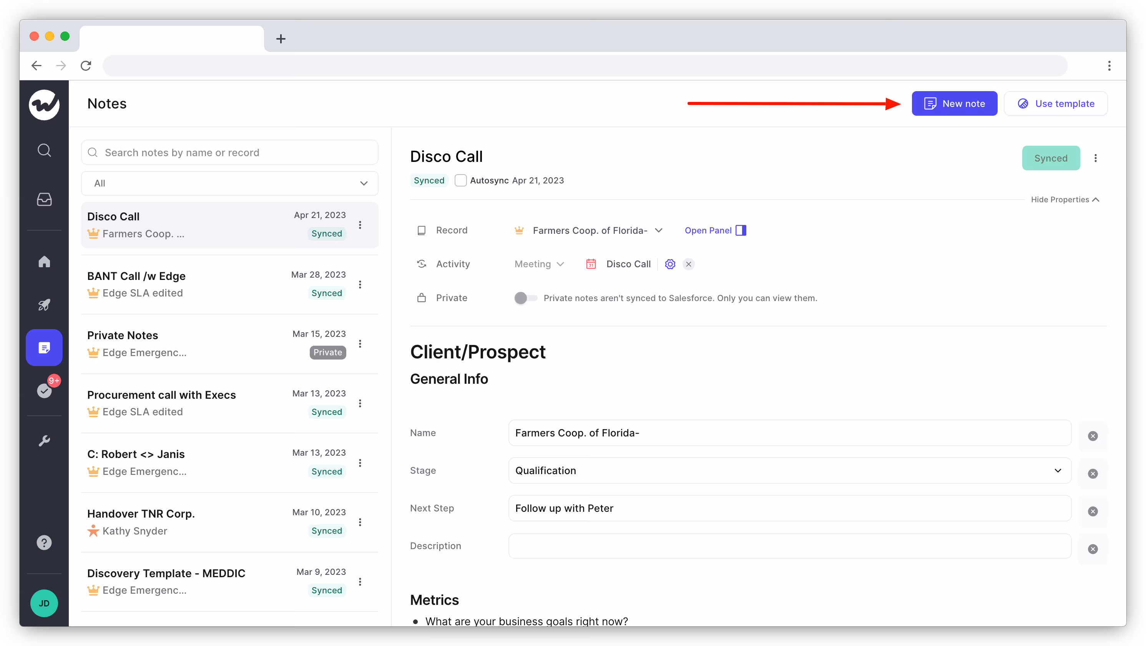Viewport: 1146px width, 646px height.
Task: Select the home icon in the sidebar
Action: [x=44, y=262]
